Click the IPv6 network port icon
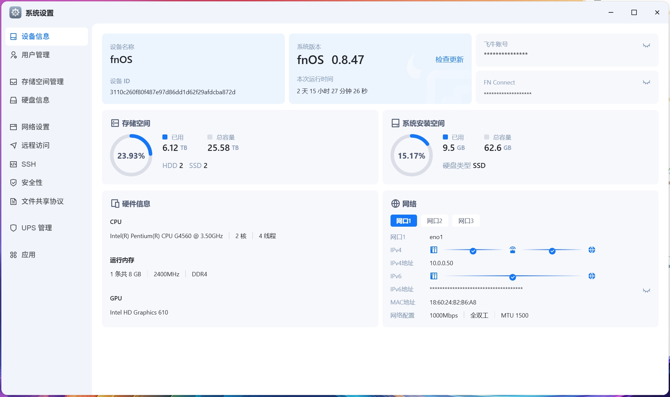This screenshot has height=397, width=670. 433,276
